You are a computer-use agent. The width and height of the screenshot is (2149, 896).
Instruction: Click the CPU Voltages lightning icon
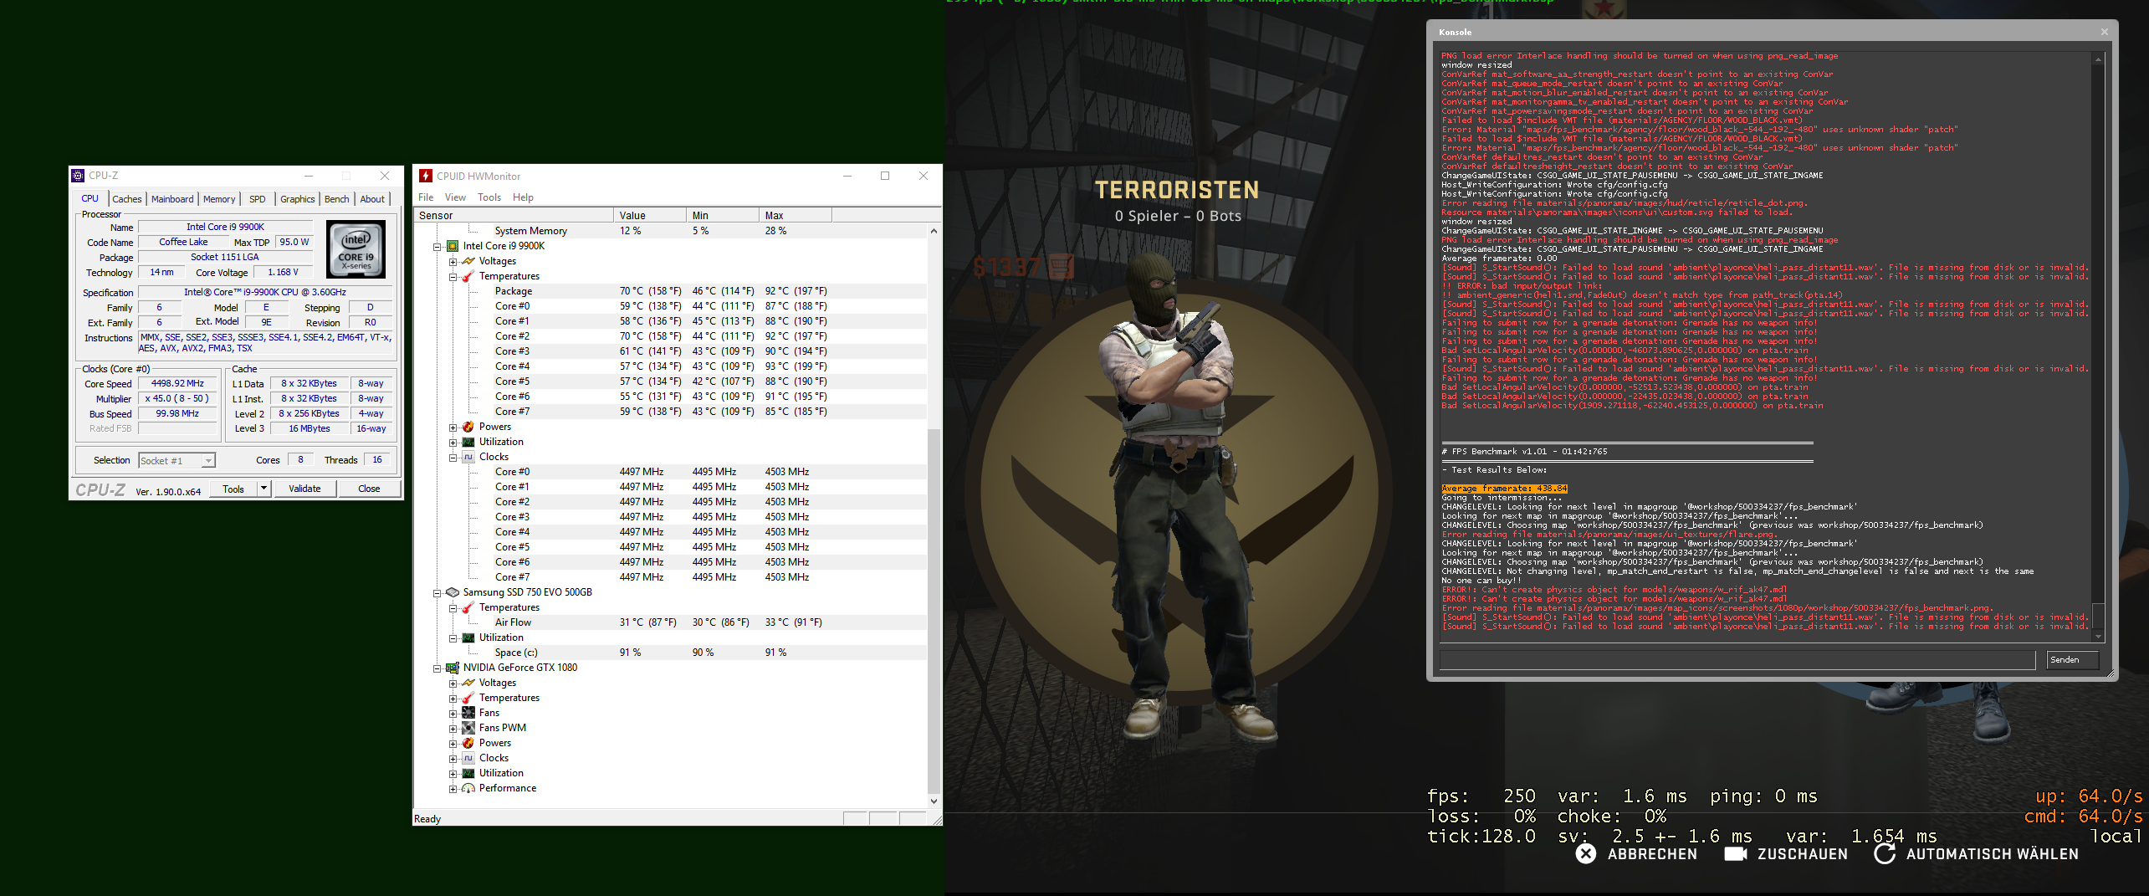[468, 261]
